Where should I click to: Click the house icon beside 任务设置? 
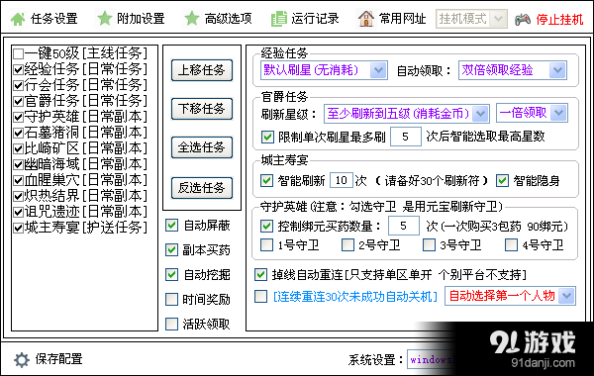(x=18, y=19)
